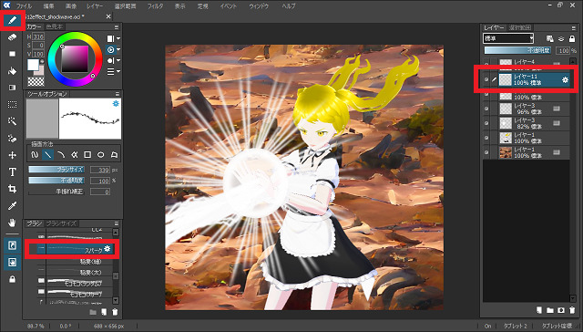Select the Brush tool

(12, 20)
